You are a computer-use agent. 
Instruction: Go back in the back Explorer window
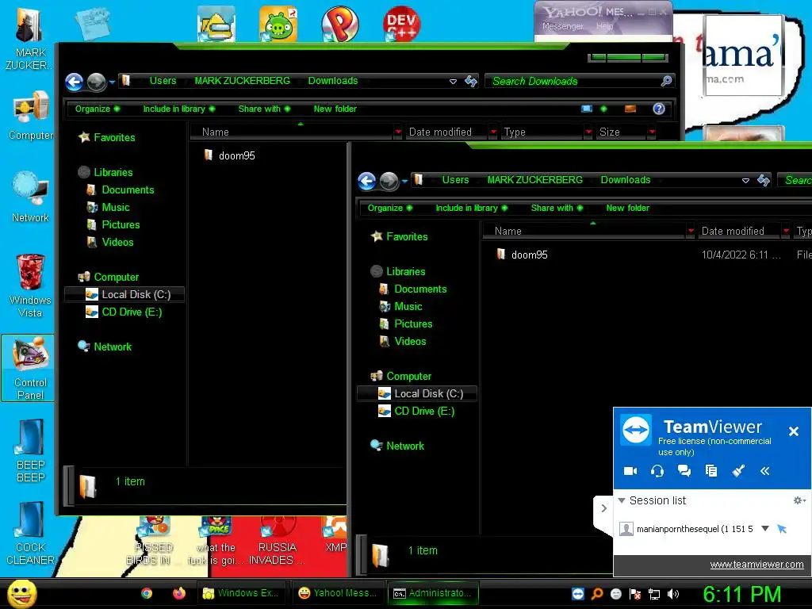(75, 82)
